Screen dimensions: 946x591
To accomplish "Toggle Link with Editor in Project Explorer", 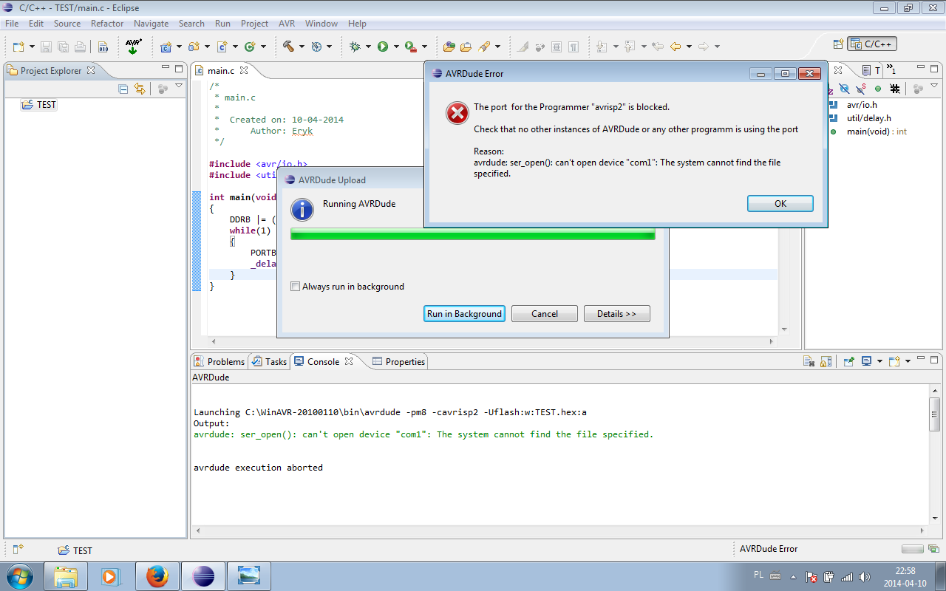I will (x=140, y=89).
